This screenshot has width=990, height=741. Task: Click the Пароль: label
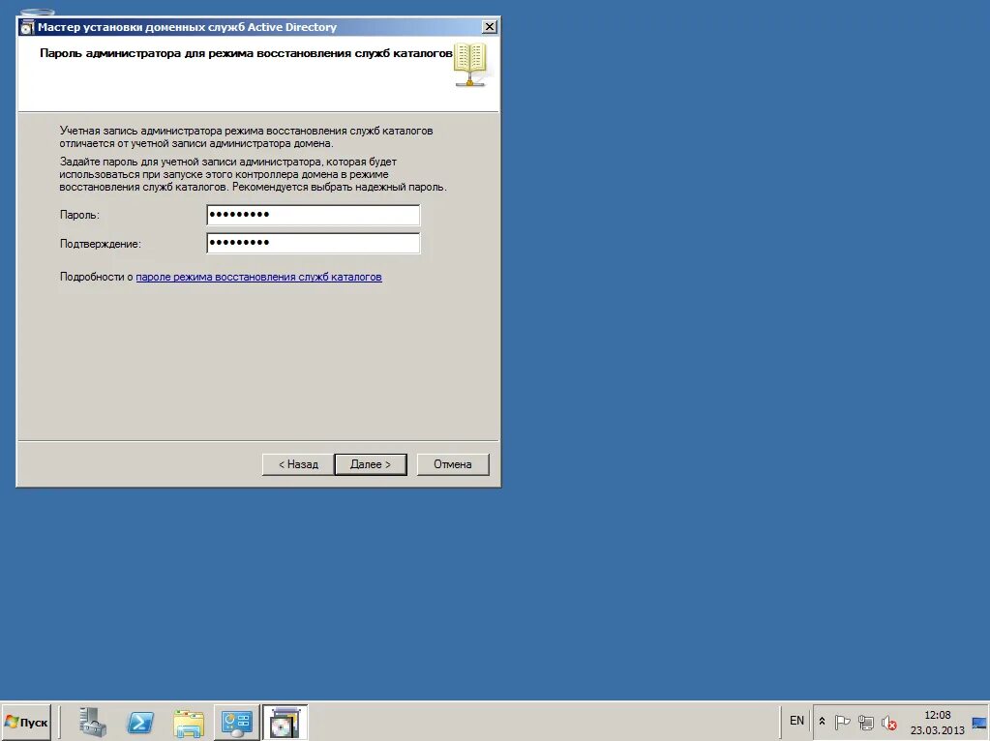(x=79, y=215)
